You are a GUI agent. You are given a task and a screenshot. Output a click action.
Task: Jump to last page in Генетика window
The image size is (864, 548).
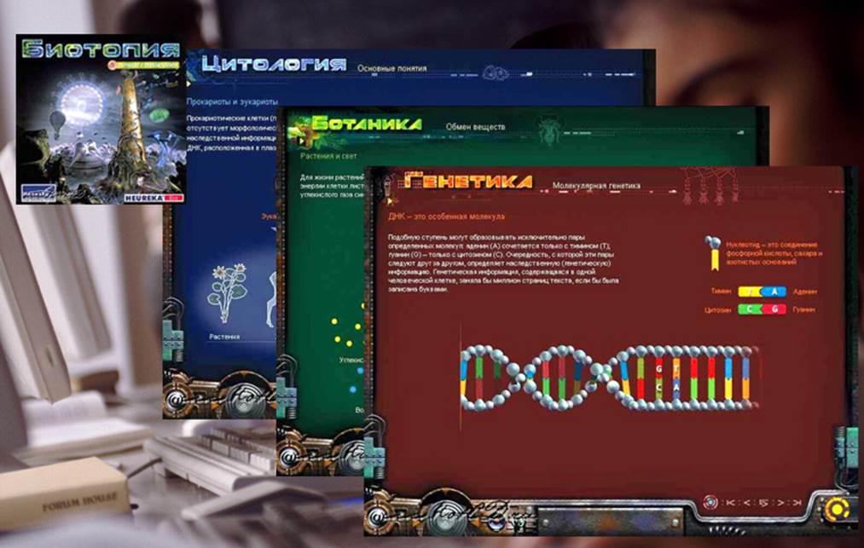point(797,502)
